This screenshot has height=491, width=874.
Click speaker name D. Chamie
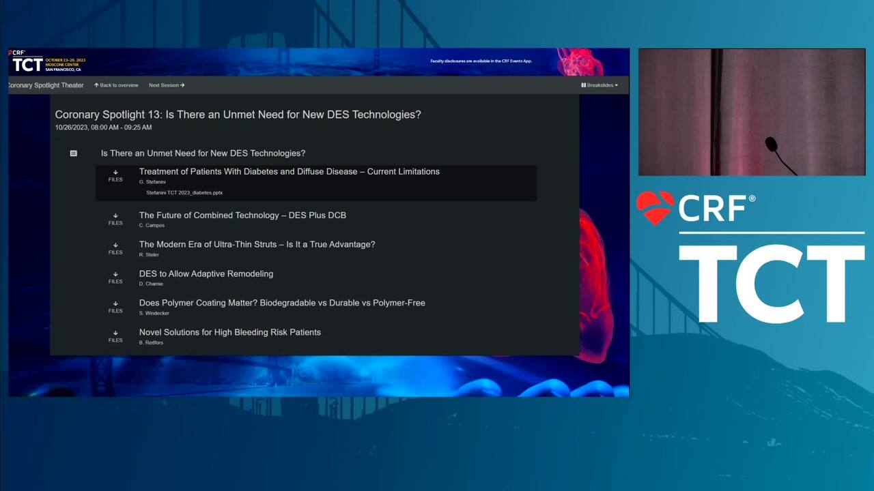pyautogui.click(x=151, y=284)
